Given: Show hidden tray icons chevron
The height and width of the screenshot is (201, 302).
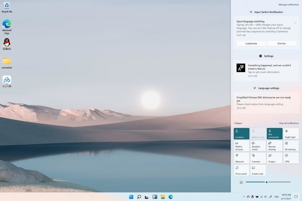Looking at the screenshot, I should [244, 196].
